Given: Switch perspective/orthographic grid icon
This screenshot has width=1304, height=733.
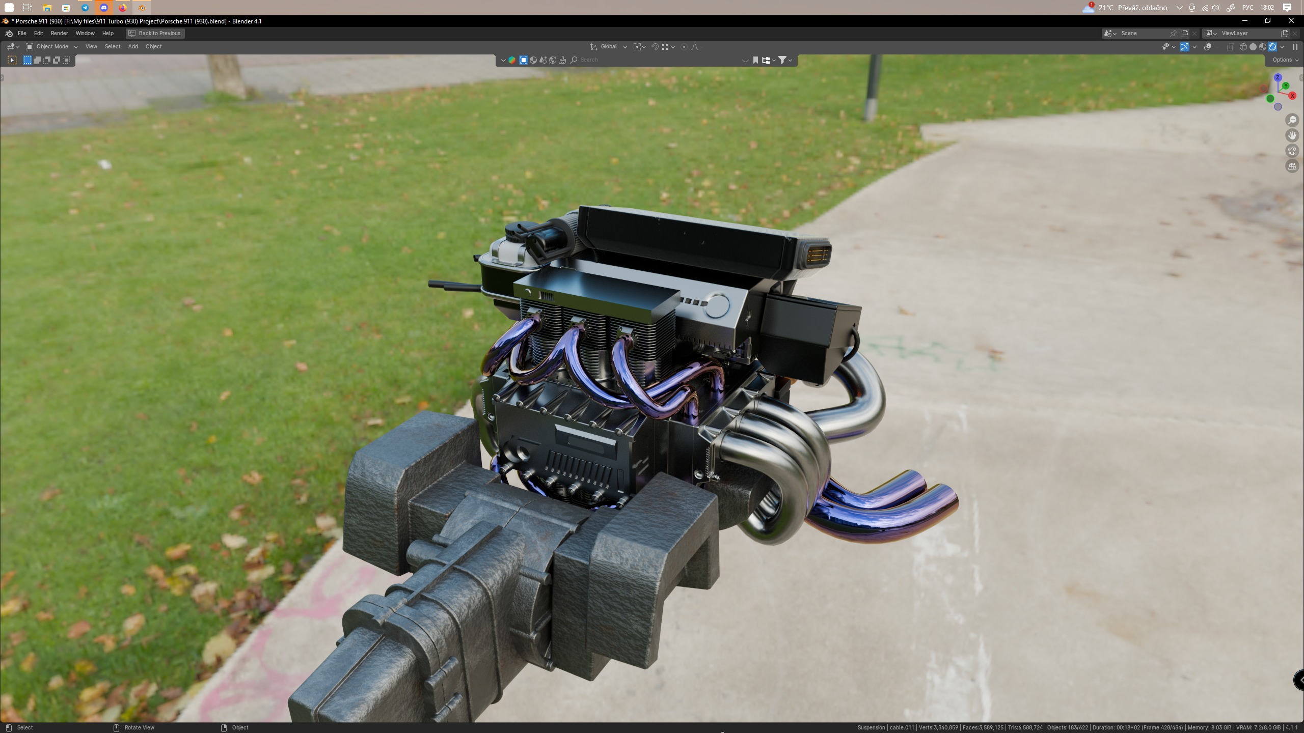Looking at the screenshot, I should point(1292,166).
